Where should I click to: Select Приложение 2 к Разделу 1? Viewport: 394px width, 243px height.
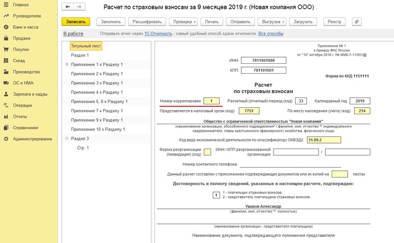(97, 74)
